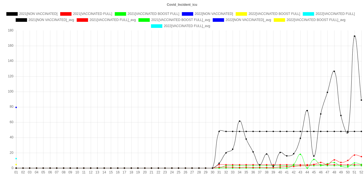Screen dimensions: 364x182
Task: Click yellow swatch for 2022[VACCINATED BOOST FULL]_avg
Action: pos(279,20)
